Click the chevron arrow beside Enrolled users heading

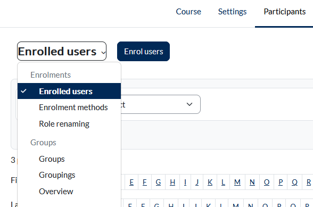click(x=103, y=53)
